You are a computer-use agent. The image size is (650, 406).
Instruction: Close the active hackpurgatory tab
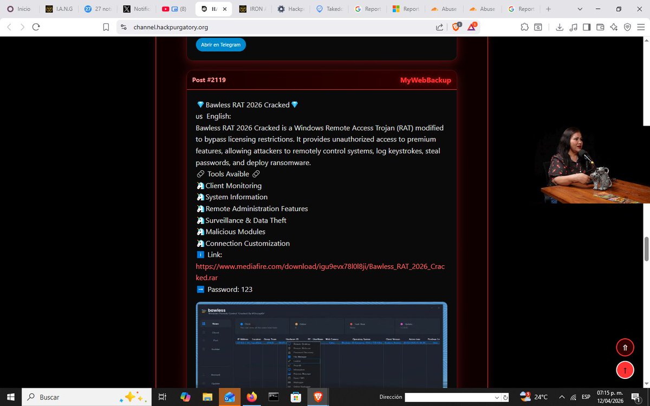pos(225,9)
